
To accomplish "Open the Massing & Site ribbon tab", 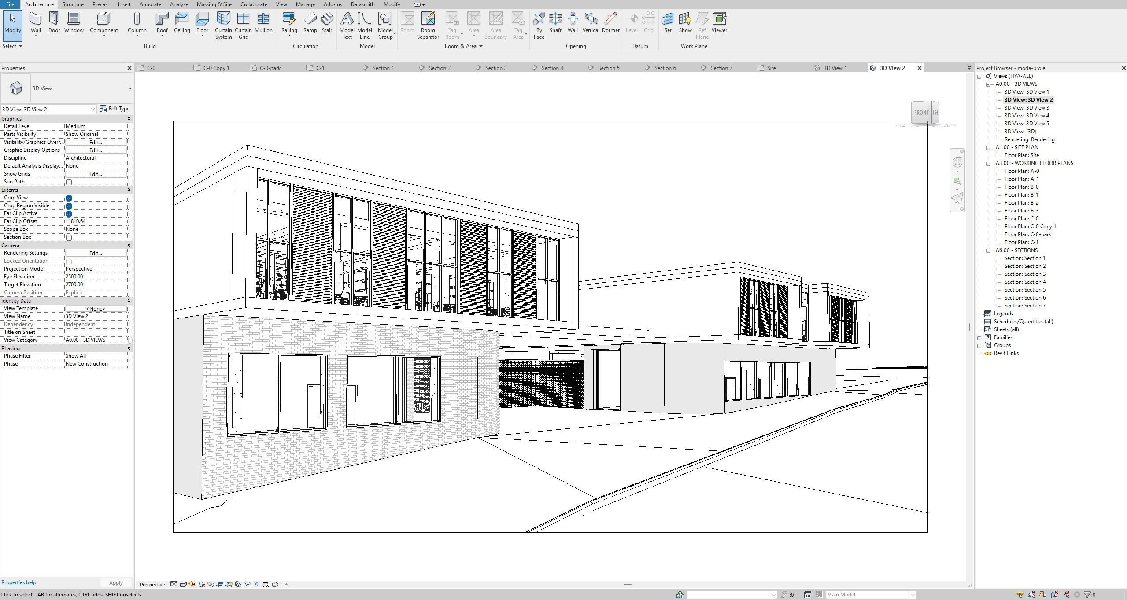I will tap(214, 4).
